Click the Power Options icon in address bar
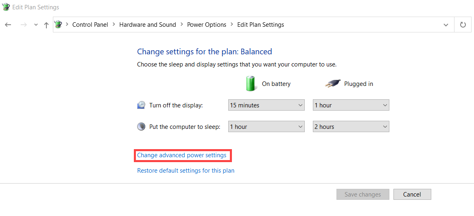This screenshot has height=216, width=474. (58, 25)
